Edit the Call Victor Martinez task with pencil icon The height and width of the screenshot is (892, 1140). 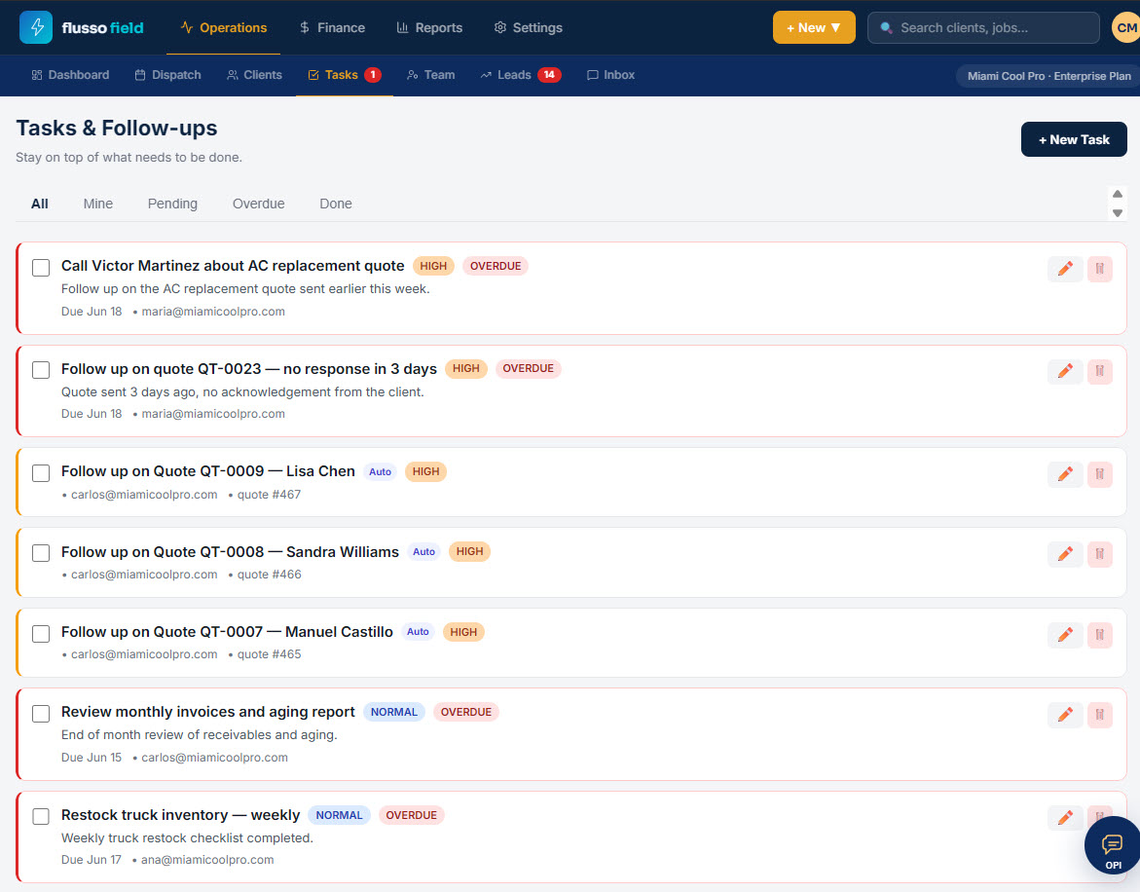click(1065, 269)
